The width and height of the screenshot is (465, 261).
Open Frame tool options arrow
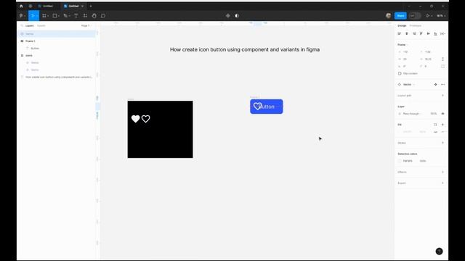(x=48, y=16)
